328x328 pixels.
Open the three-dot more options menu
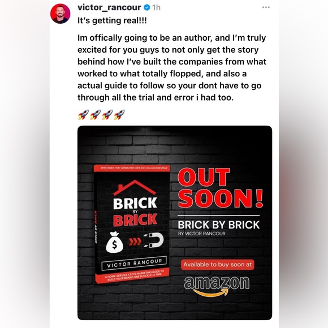click(266, 7)
